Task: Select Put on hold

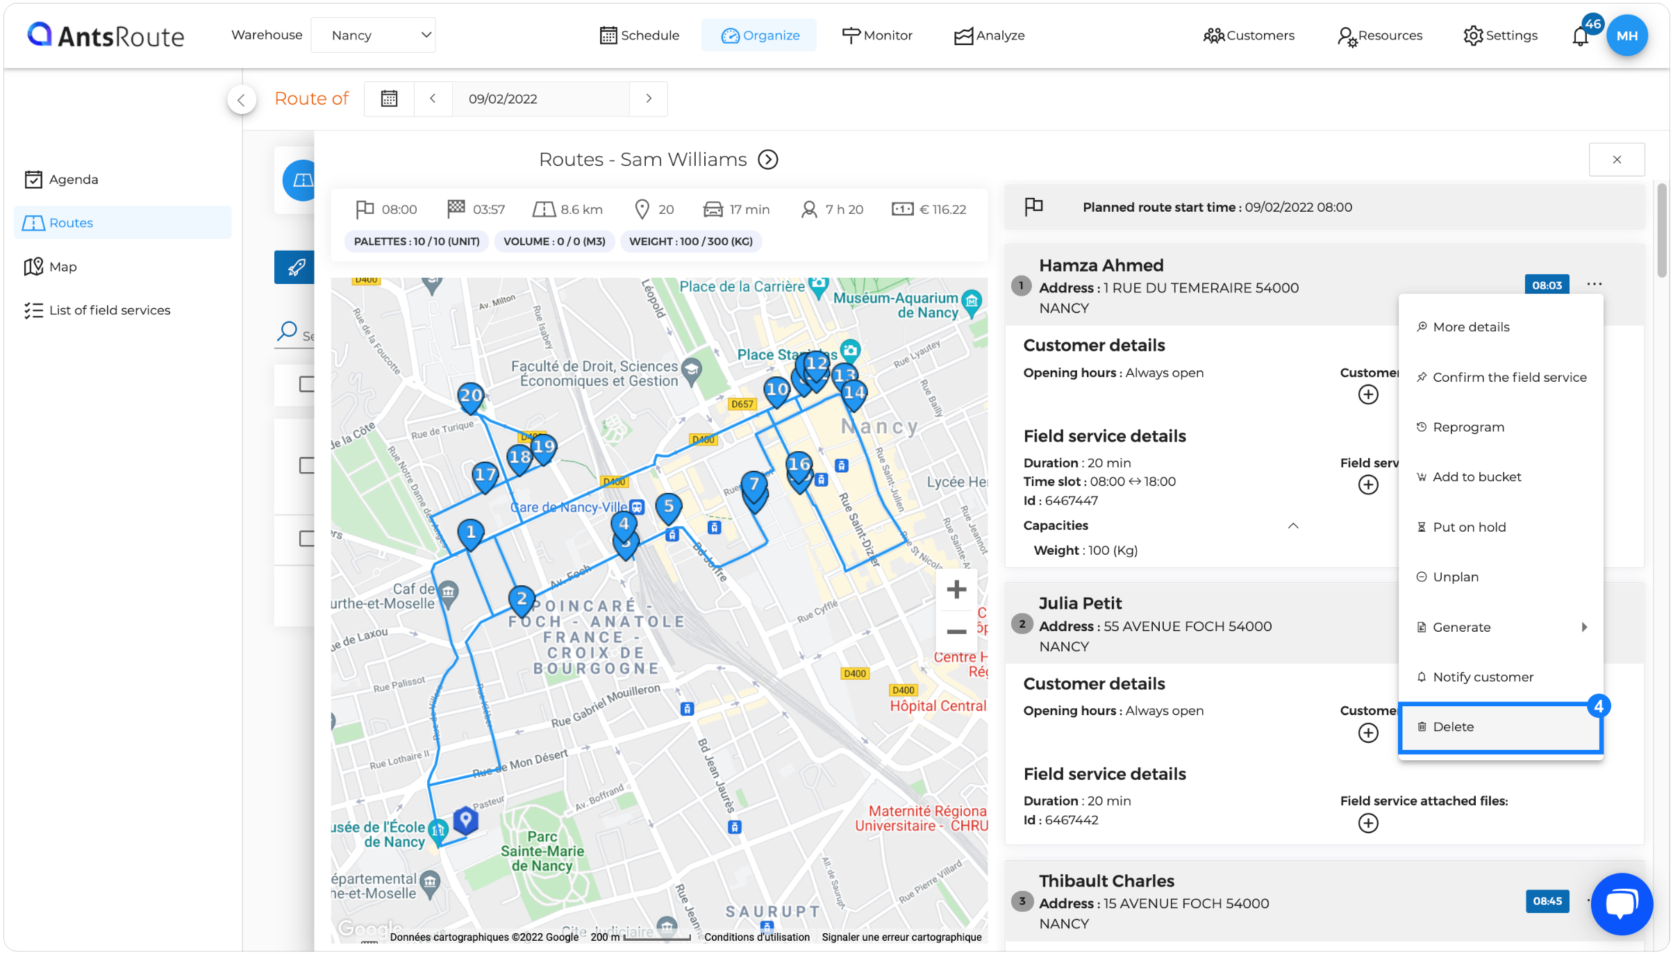Action: pyautogui.click(x=1500, y=527)
